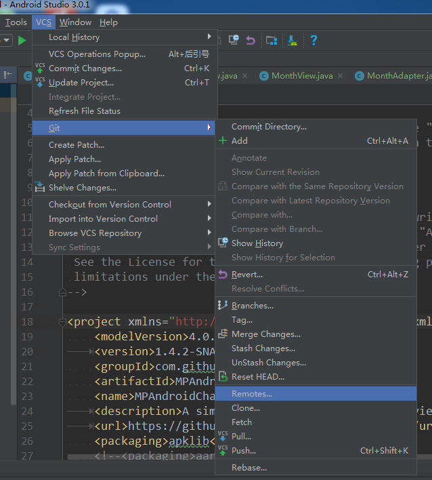The image size is (432, 480).
Task: Click the purple Revert arrow in toolbar
Action: (251, 40)
